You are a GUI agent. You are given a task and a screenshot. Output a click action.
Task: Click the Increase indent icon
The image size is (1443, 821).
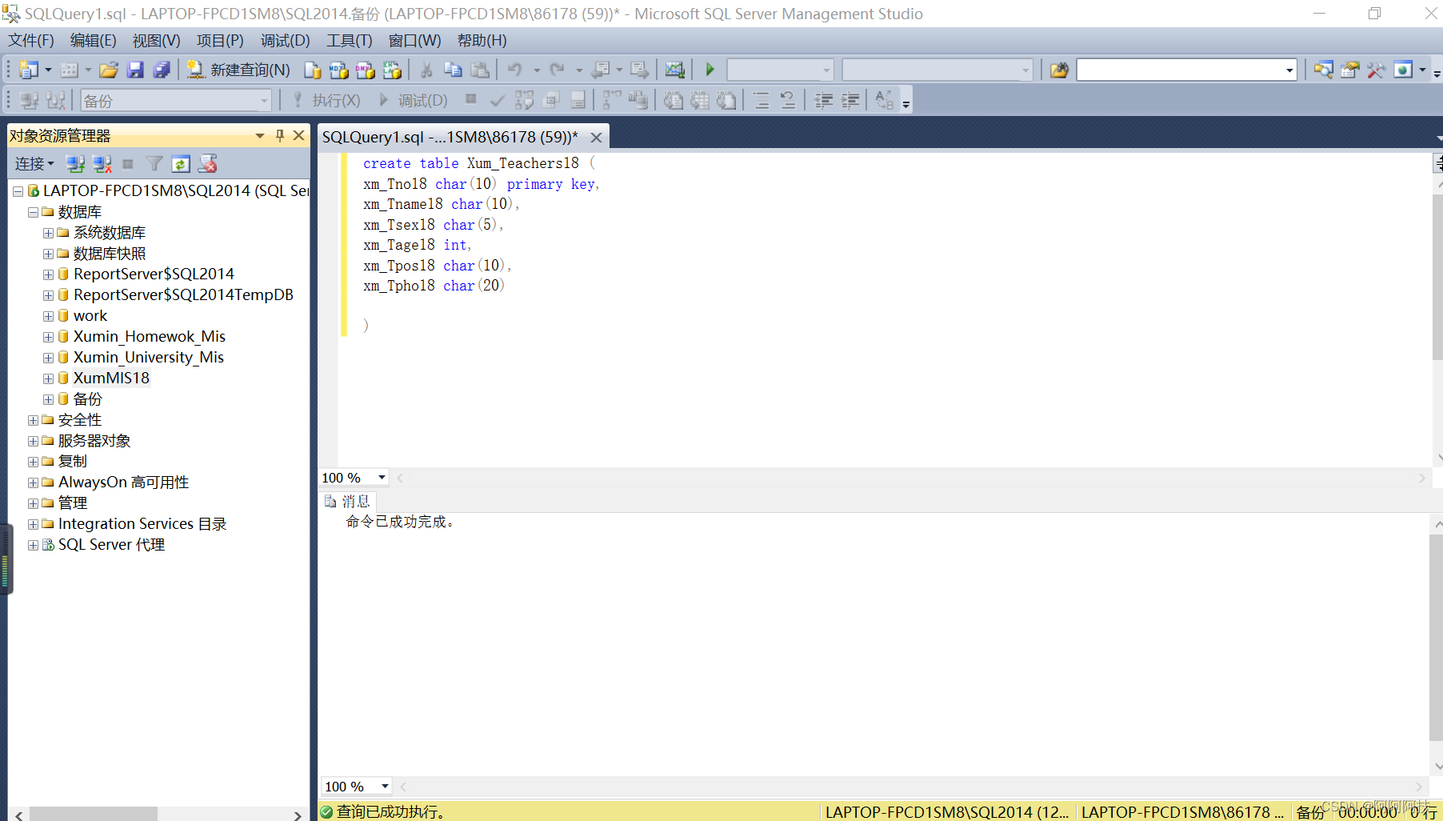(x=849, y=100)
